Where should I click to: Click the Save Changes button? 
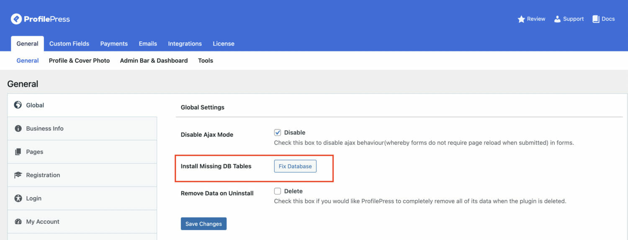point(203,224)
